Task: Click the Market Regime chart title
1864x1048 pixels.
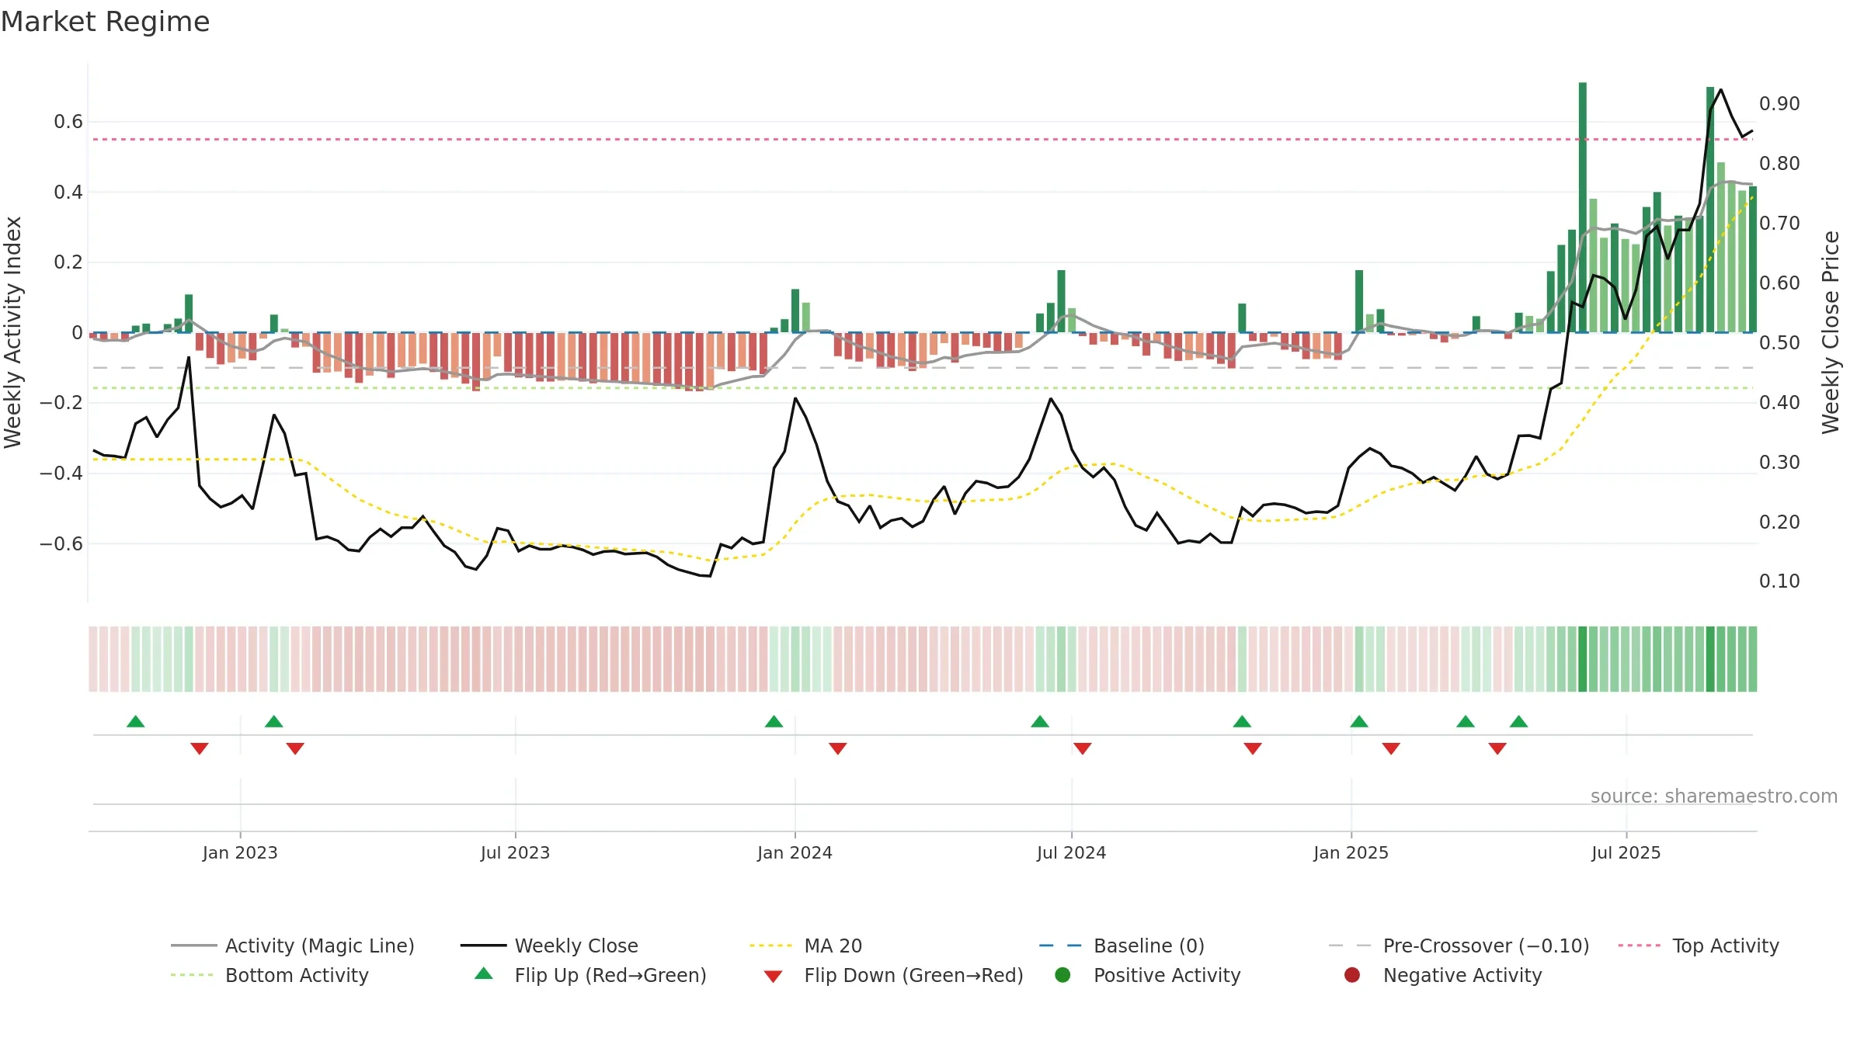Action: click(x=105, y=22)
